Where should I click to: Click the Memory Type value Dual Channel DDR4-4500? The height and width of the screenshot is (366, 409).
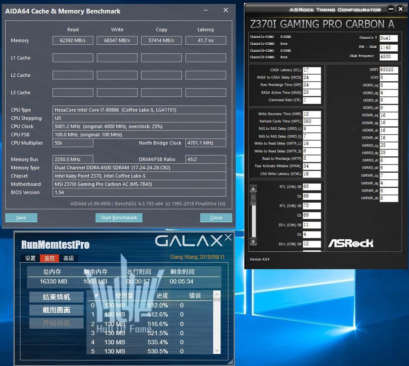click(139, 168)
